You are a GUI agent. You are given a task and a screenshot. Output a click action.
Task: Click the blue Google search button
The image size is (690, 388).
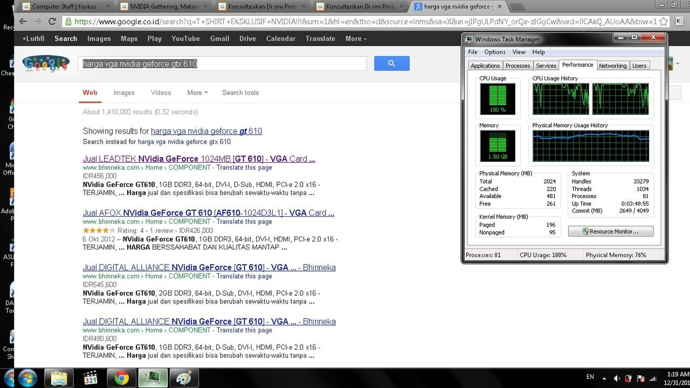click(392, 64)
